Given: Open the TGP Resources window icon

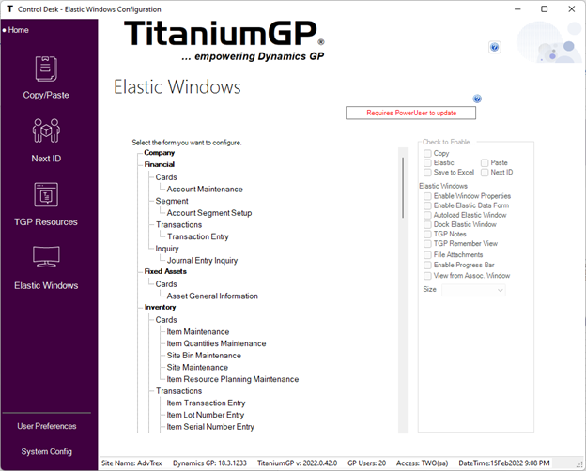Looking at the screenshot, I should point(46,194).
